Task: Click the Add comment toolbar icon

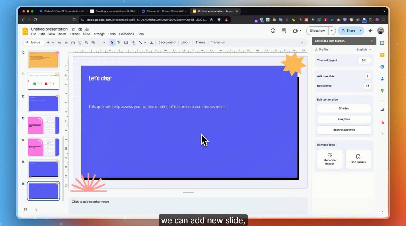Action: (151, 43)
